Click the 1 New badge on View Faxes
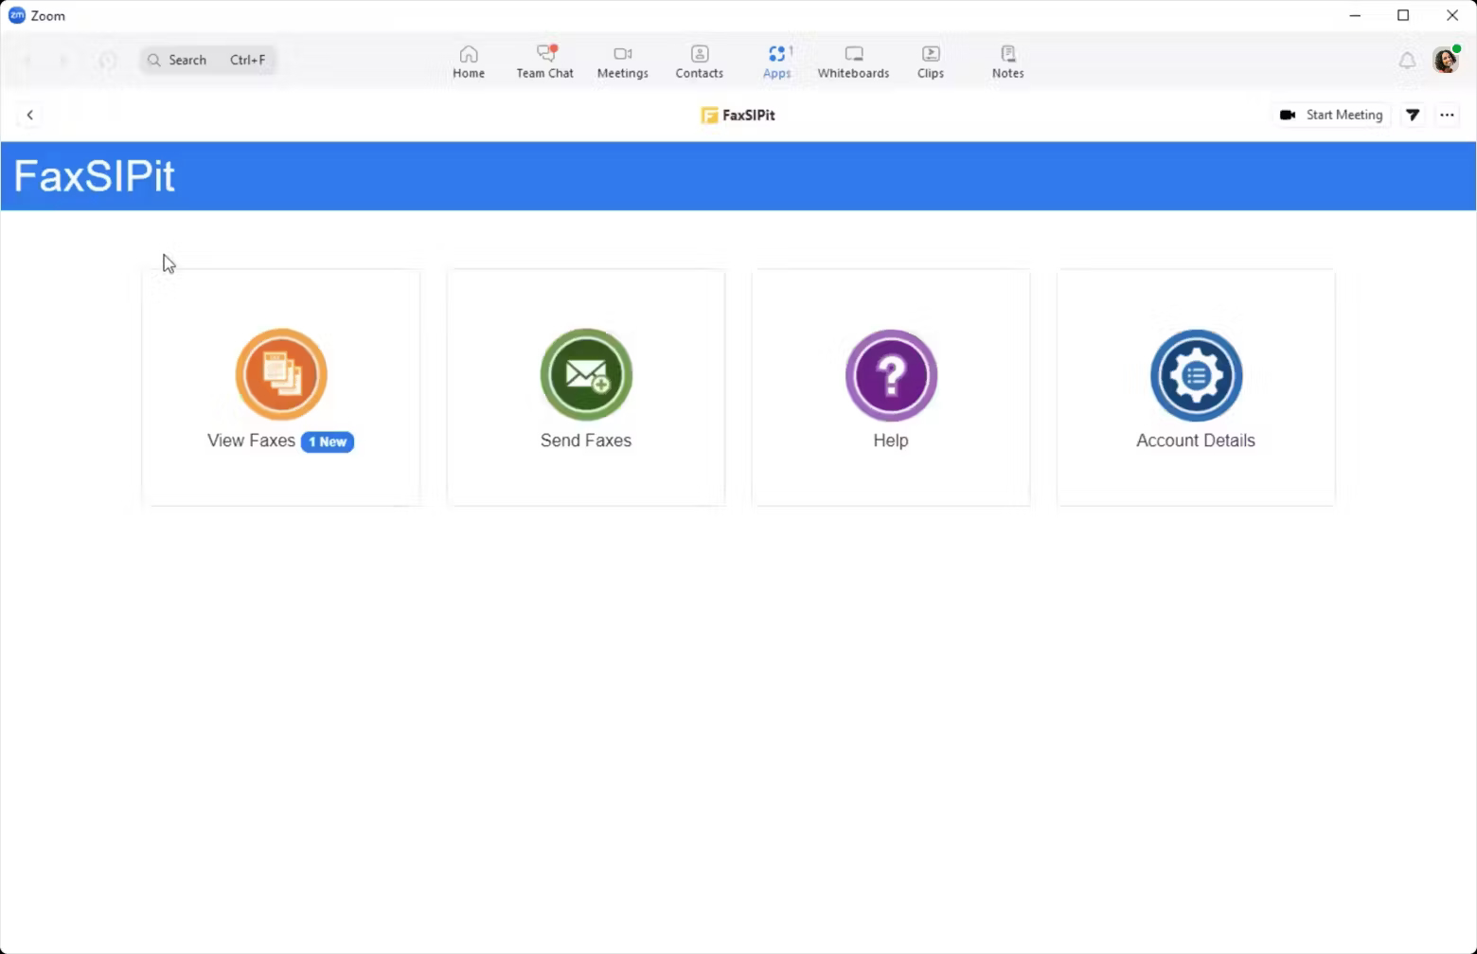1477x954 pixels. (327, 441)
